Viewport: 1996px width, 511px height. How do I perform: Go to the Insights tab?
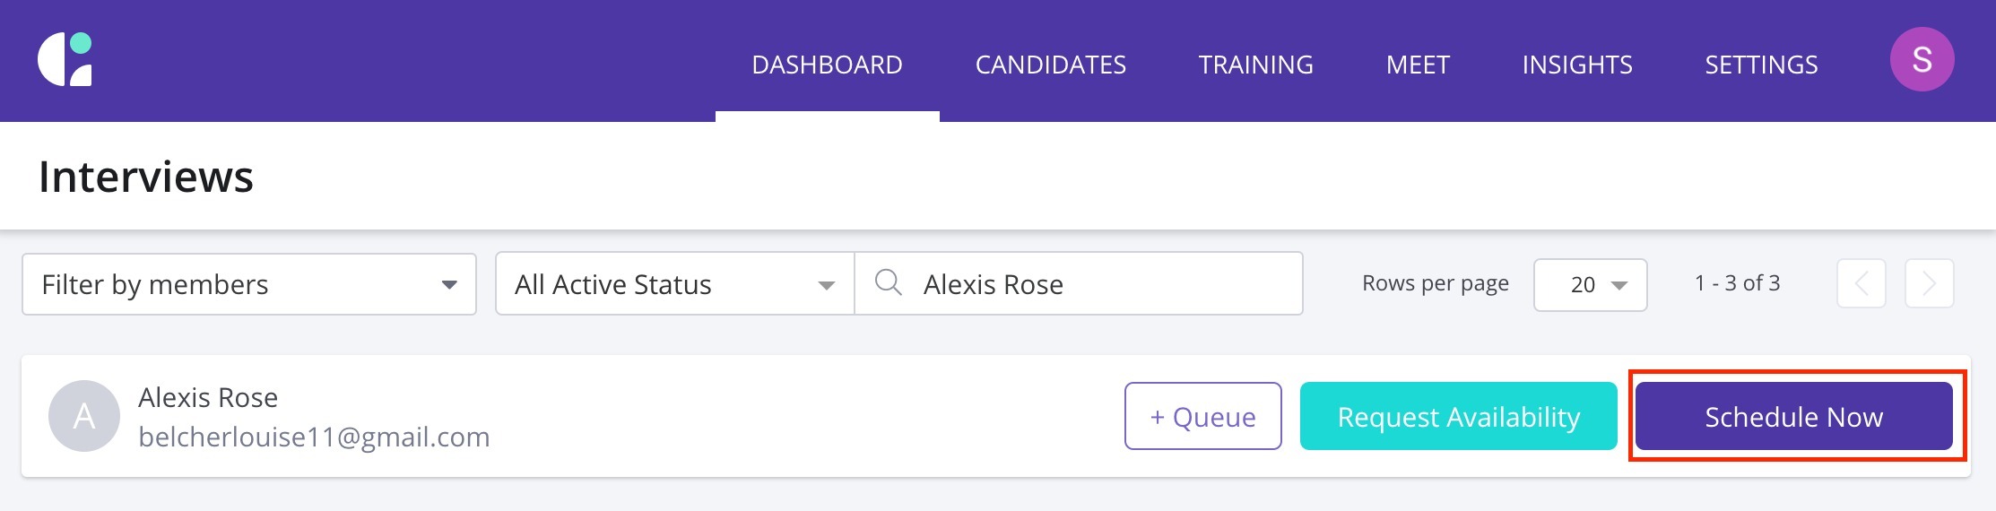pos(1576,65)
